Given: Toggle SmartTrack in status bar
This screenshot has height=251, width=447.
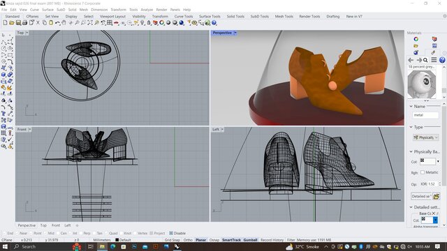Looking at the screenshot, I should (231, 240).
